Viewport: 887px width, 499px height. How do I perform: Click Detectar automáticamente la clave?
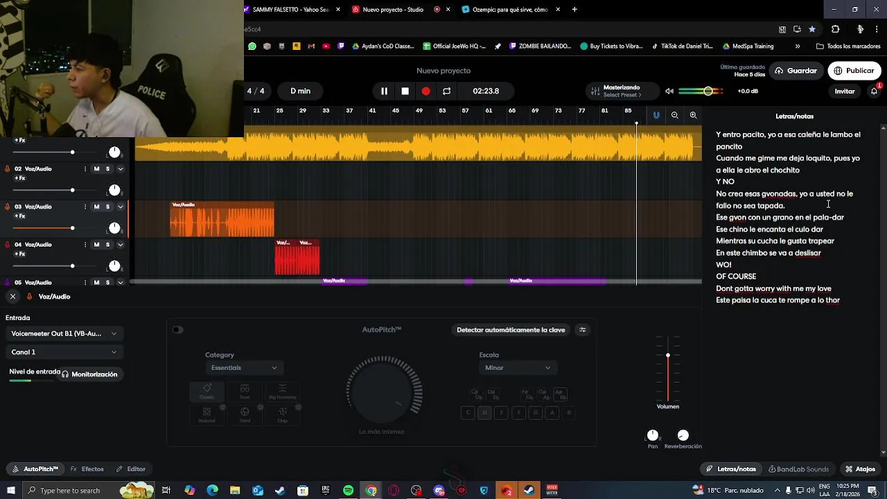[511, 330]
